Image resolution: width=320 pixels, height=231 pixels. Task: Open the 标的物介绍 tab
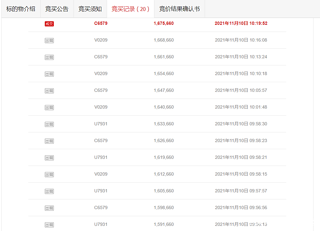tap(21, 9)
